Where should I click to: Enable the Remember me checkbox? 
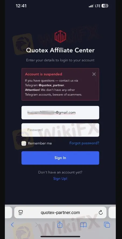[24, 143]
